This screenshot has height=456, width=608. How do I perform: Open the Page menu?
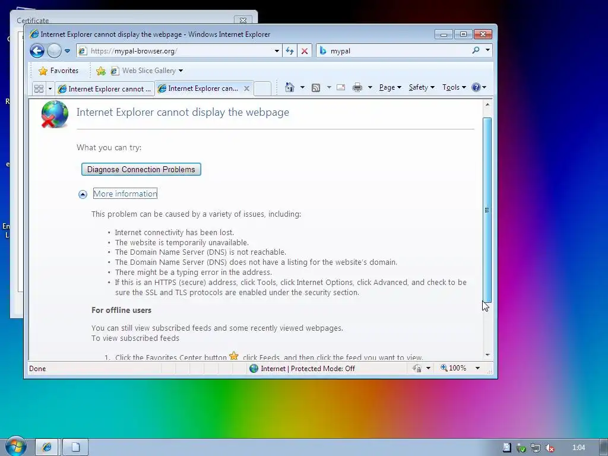point(389,87)
